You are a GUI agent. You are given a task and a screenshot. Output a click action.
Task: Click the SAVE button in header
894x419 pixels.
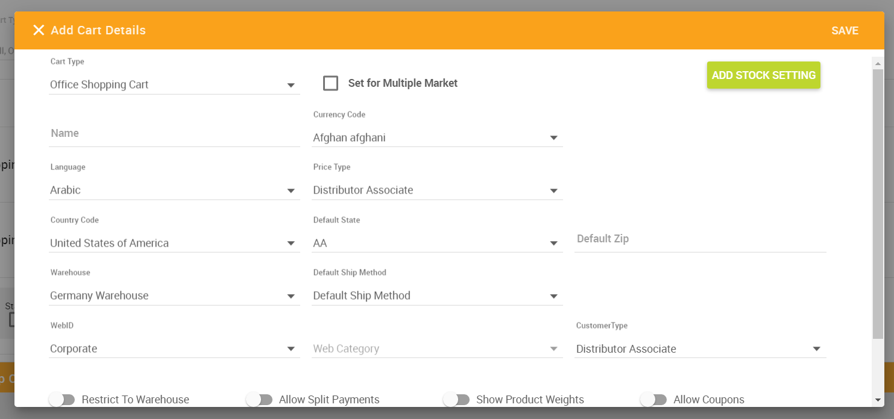845,31
